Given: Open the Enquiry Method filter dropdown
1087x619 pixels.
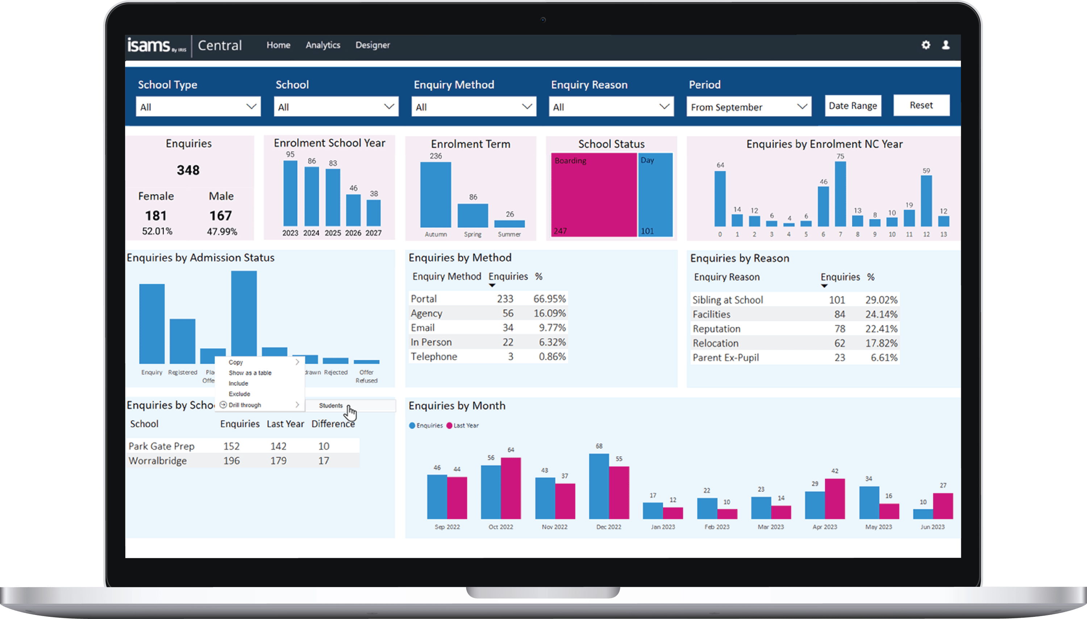Looking at the screenshot, I should pos(474,106).
